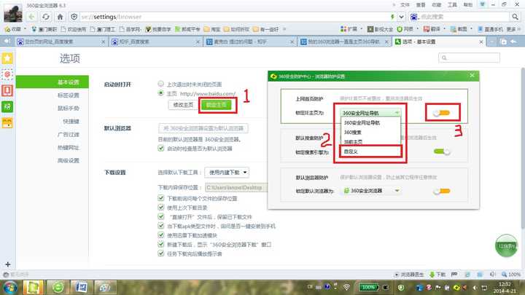
Task: Open the 文件 menu
Action: pos(405,4)
